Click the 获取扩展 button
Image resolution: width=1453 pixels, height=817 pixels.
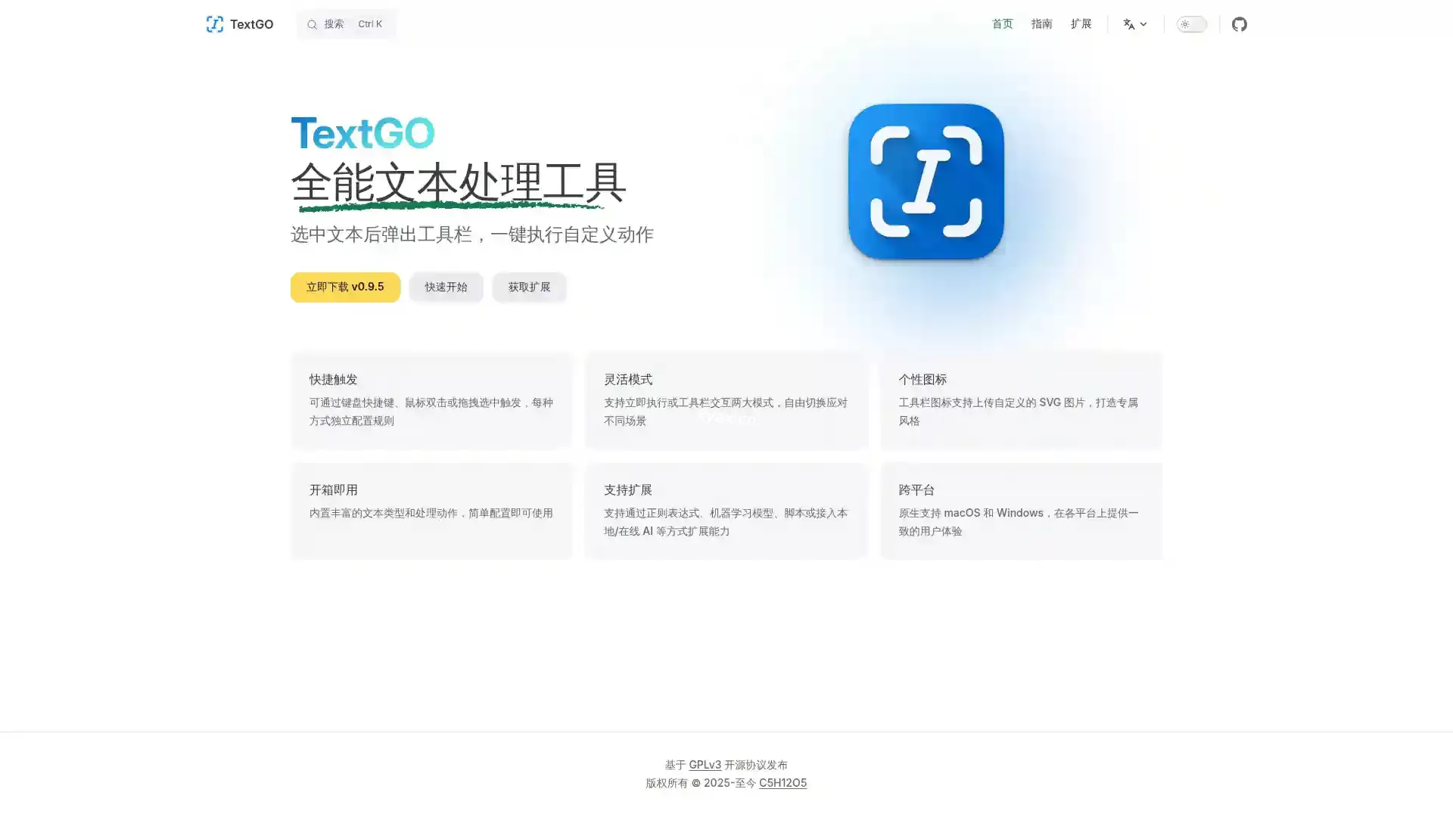pyautogui.click(x=529, y=287)
